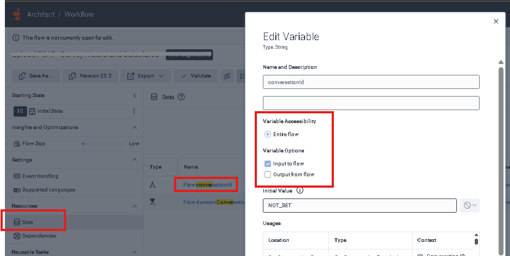Open Supported Languages settings
This screenshot has height=256, width=510.
pyautogui.click(x=48, y=190)
